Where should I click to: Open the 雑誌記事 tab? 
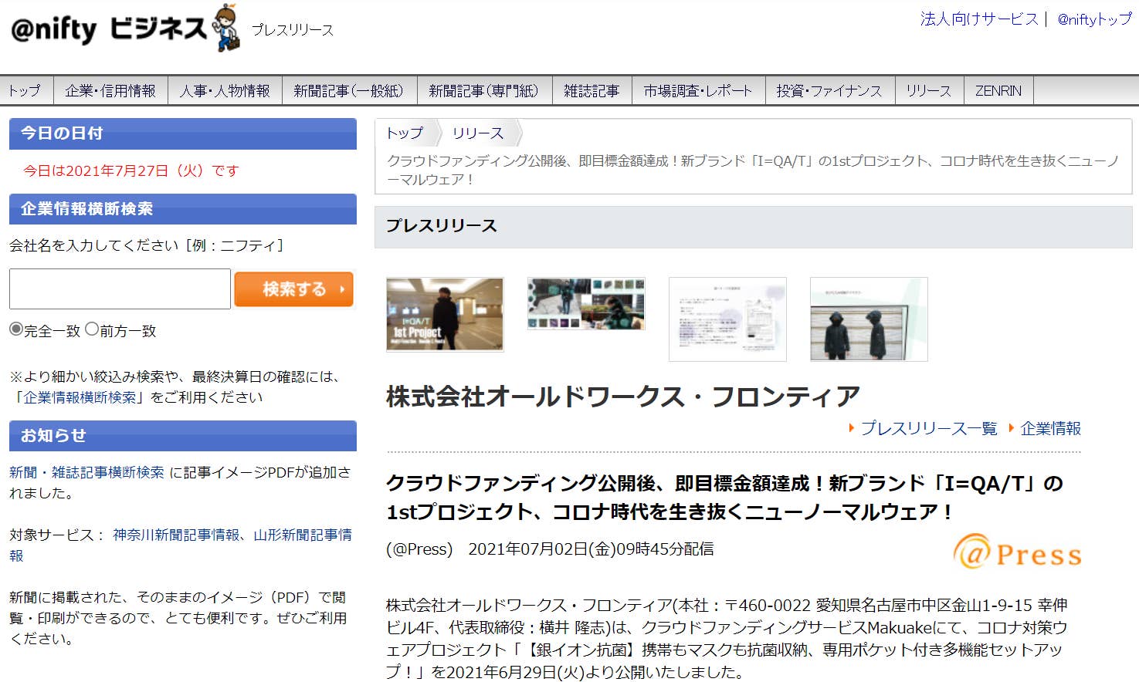[x=592, y=91]
